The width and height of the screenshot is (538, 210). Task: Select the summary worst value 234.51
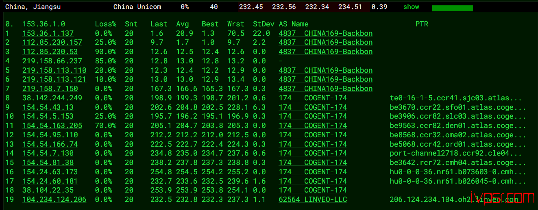350,7
